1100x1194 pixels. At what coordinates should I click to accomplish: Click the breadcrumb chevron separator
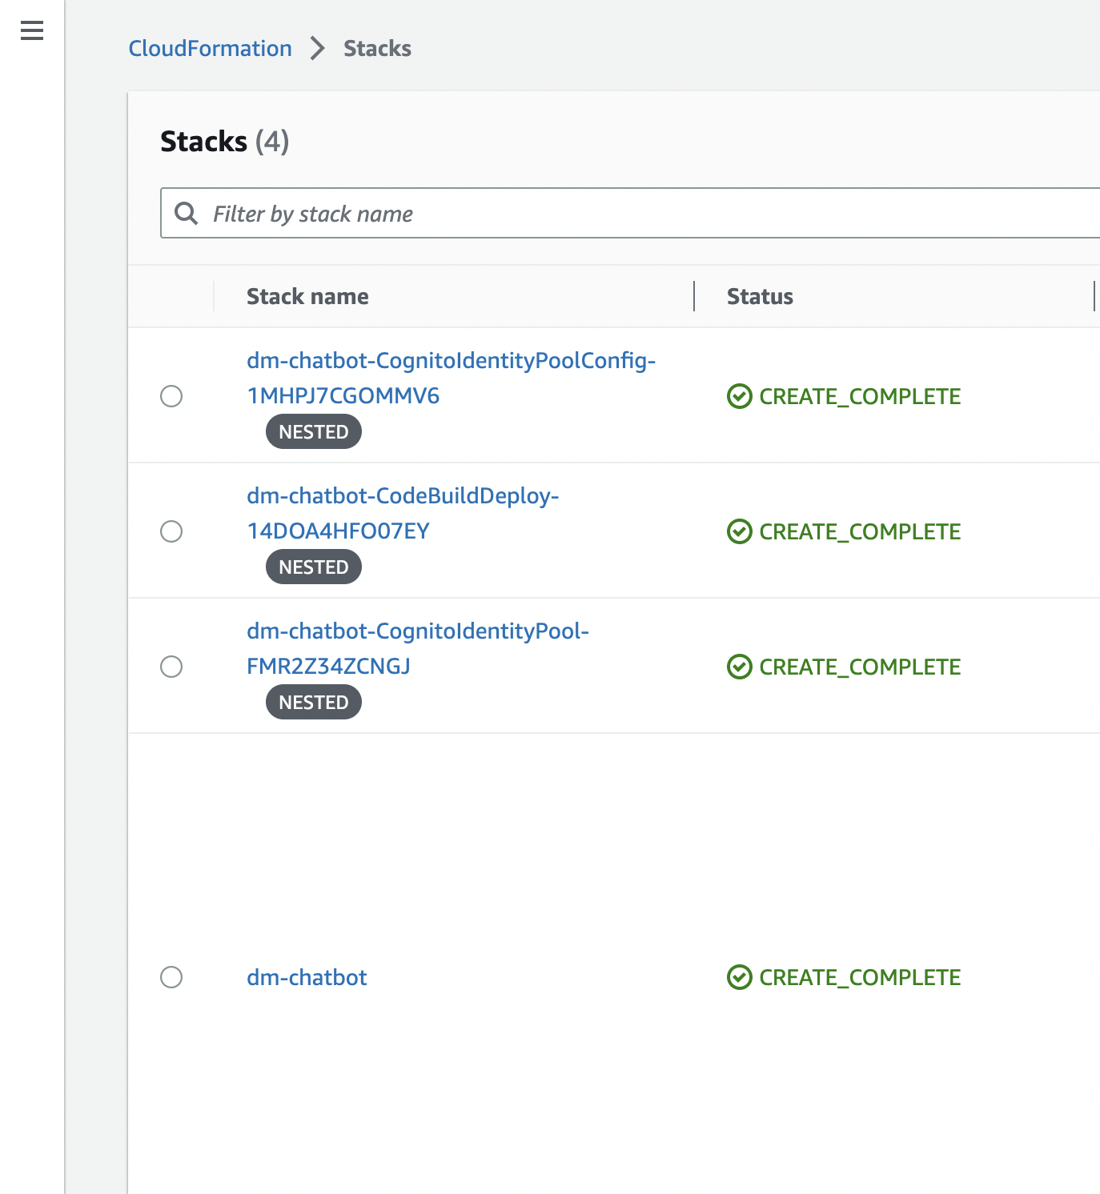click(x=318, y=48)
